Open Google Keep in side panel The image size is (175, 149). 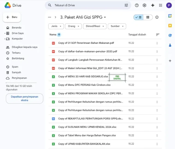click(x=170, y=25)
